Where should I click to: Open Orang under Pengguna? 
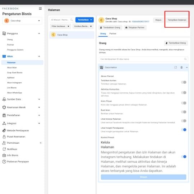(x=10, y=40)
